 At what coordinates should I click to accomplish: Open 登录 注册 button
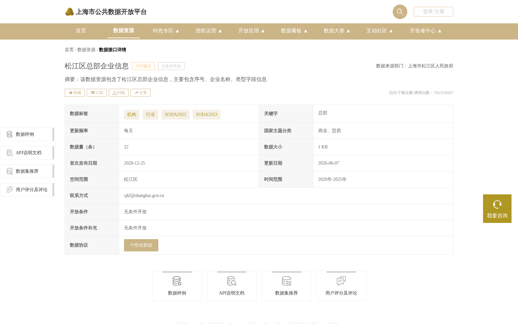click(x=434, y=12)
